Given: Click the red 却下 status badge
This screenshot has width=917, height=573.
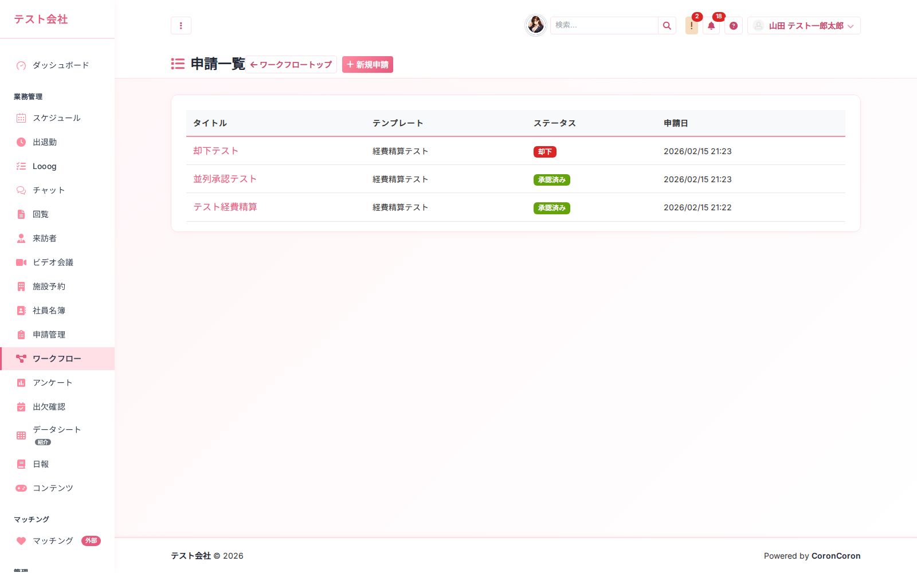Looking at the screenshot, I should coord(545,152).
